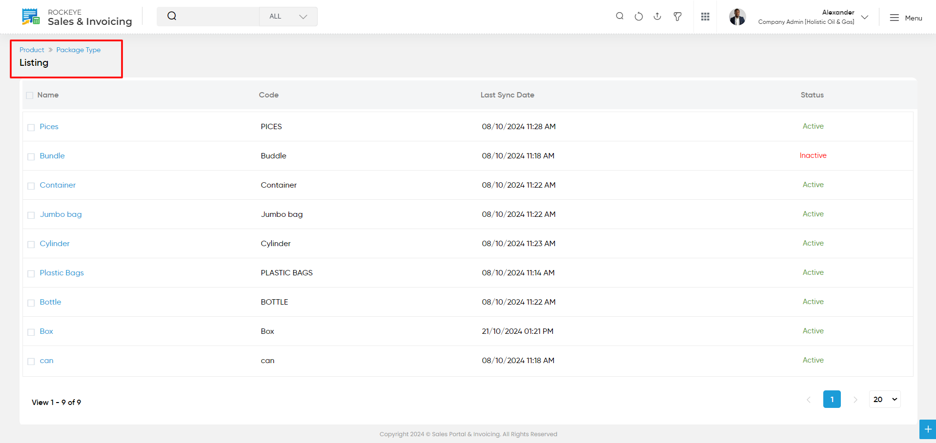Check the Bundle row checkbox
936x443 pixels.
tap(31, 156)
